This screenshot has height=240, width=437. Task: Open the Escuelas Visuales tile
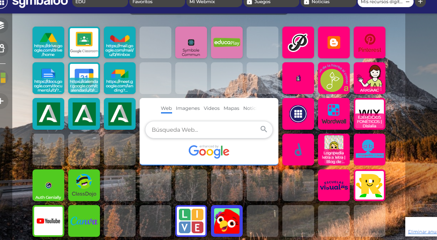tap(333, 185)
